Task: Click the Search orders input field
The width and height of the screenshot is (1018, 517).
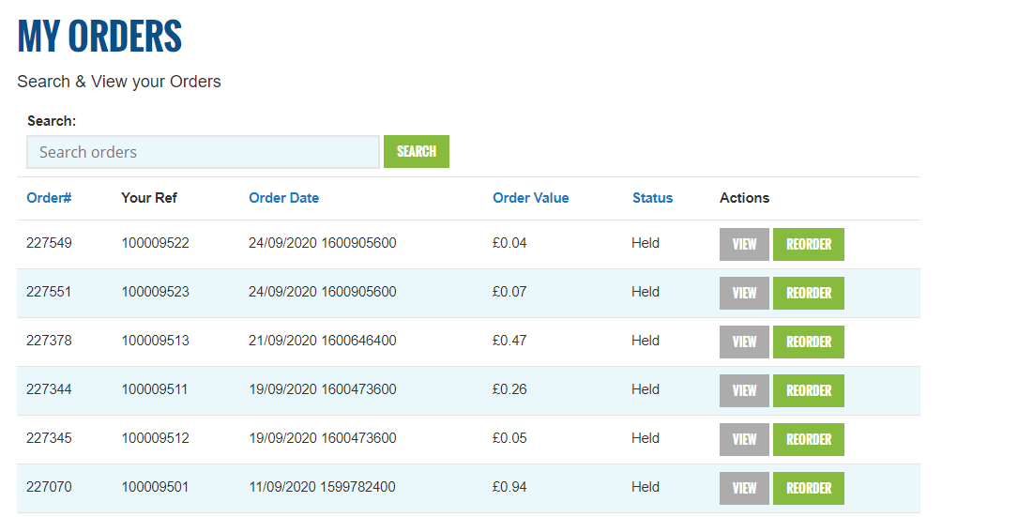Action: click(203, 152)
